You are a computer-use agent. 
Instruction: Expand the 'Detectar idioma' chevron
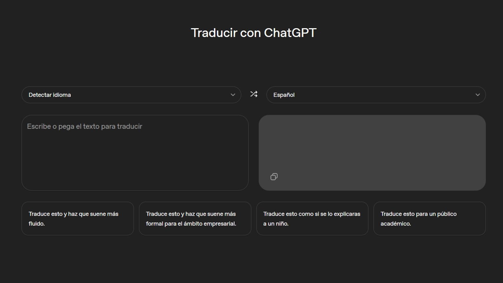coord(233,95)
